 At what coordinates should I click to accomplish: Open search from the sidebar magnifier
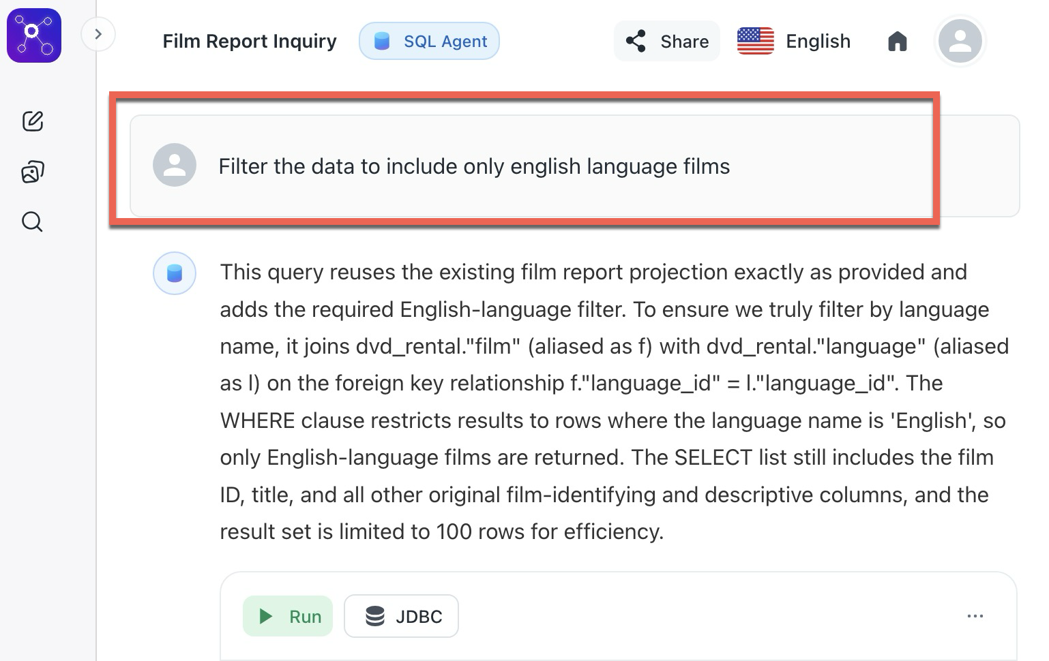tap(33, 222)
